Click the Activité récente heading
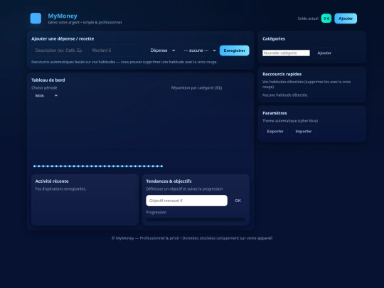384x288 pixels. [52, 181]
